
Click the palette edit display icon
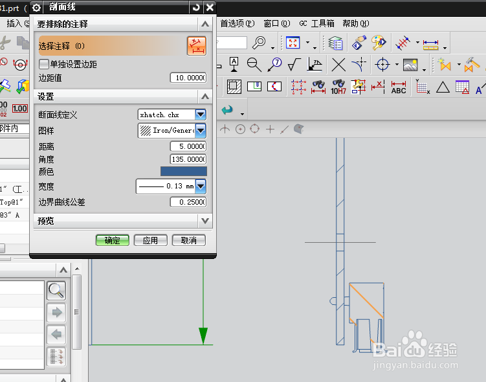point(379,43)
